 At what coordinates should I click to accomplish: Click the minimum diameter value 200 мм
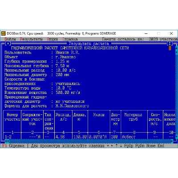[x=62, y=75]
